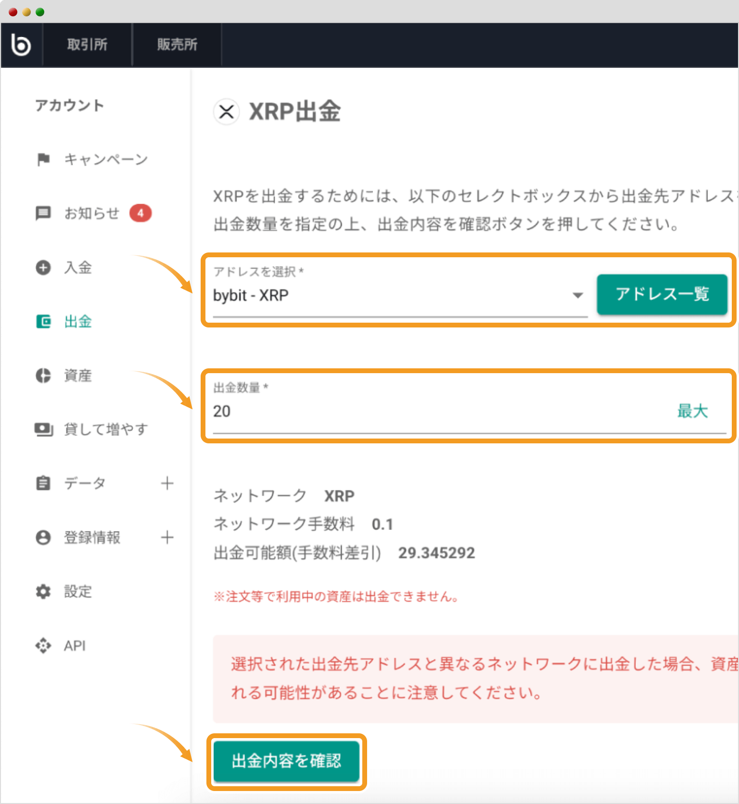
Task: Open 資産 in the sidebar
Action: point(78,376)
